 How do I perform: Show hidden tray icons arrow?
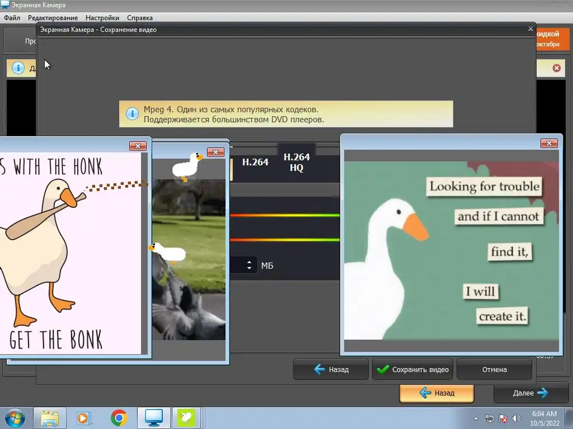pos(476,418)
